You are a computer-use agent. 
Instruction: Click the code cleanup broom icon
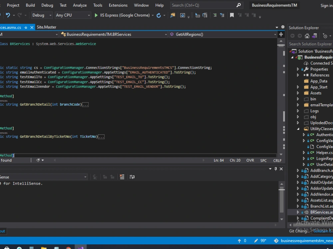pyautogui.click(x=38, y=160)
